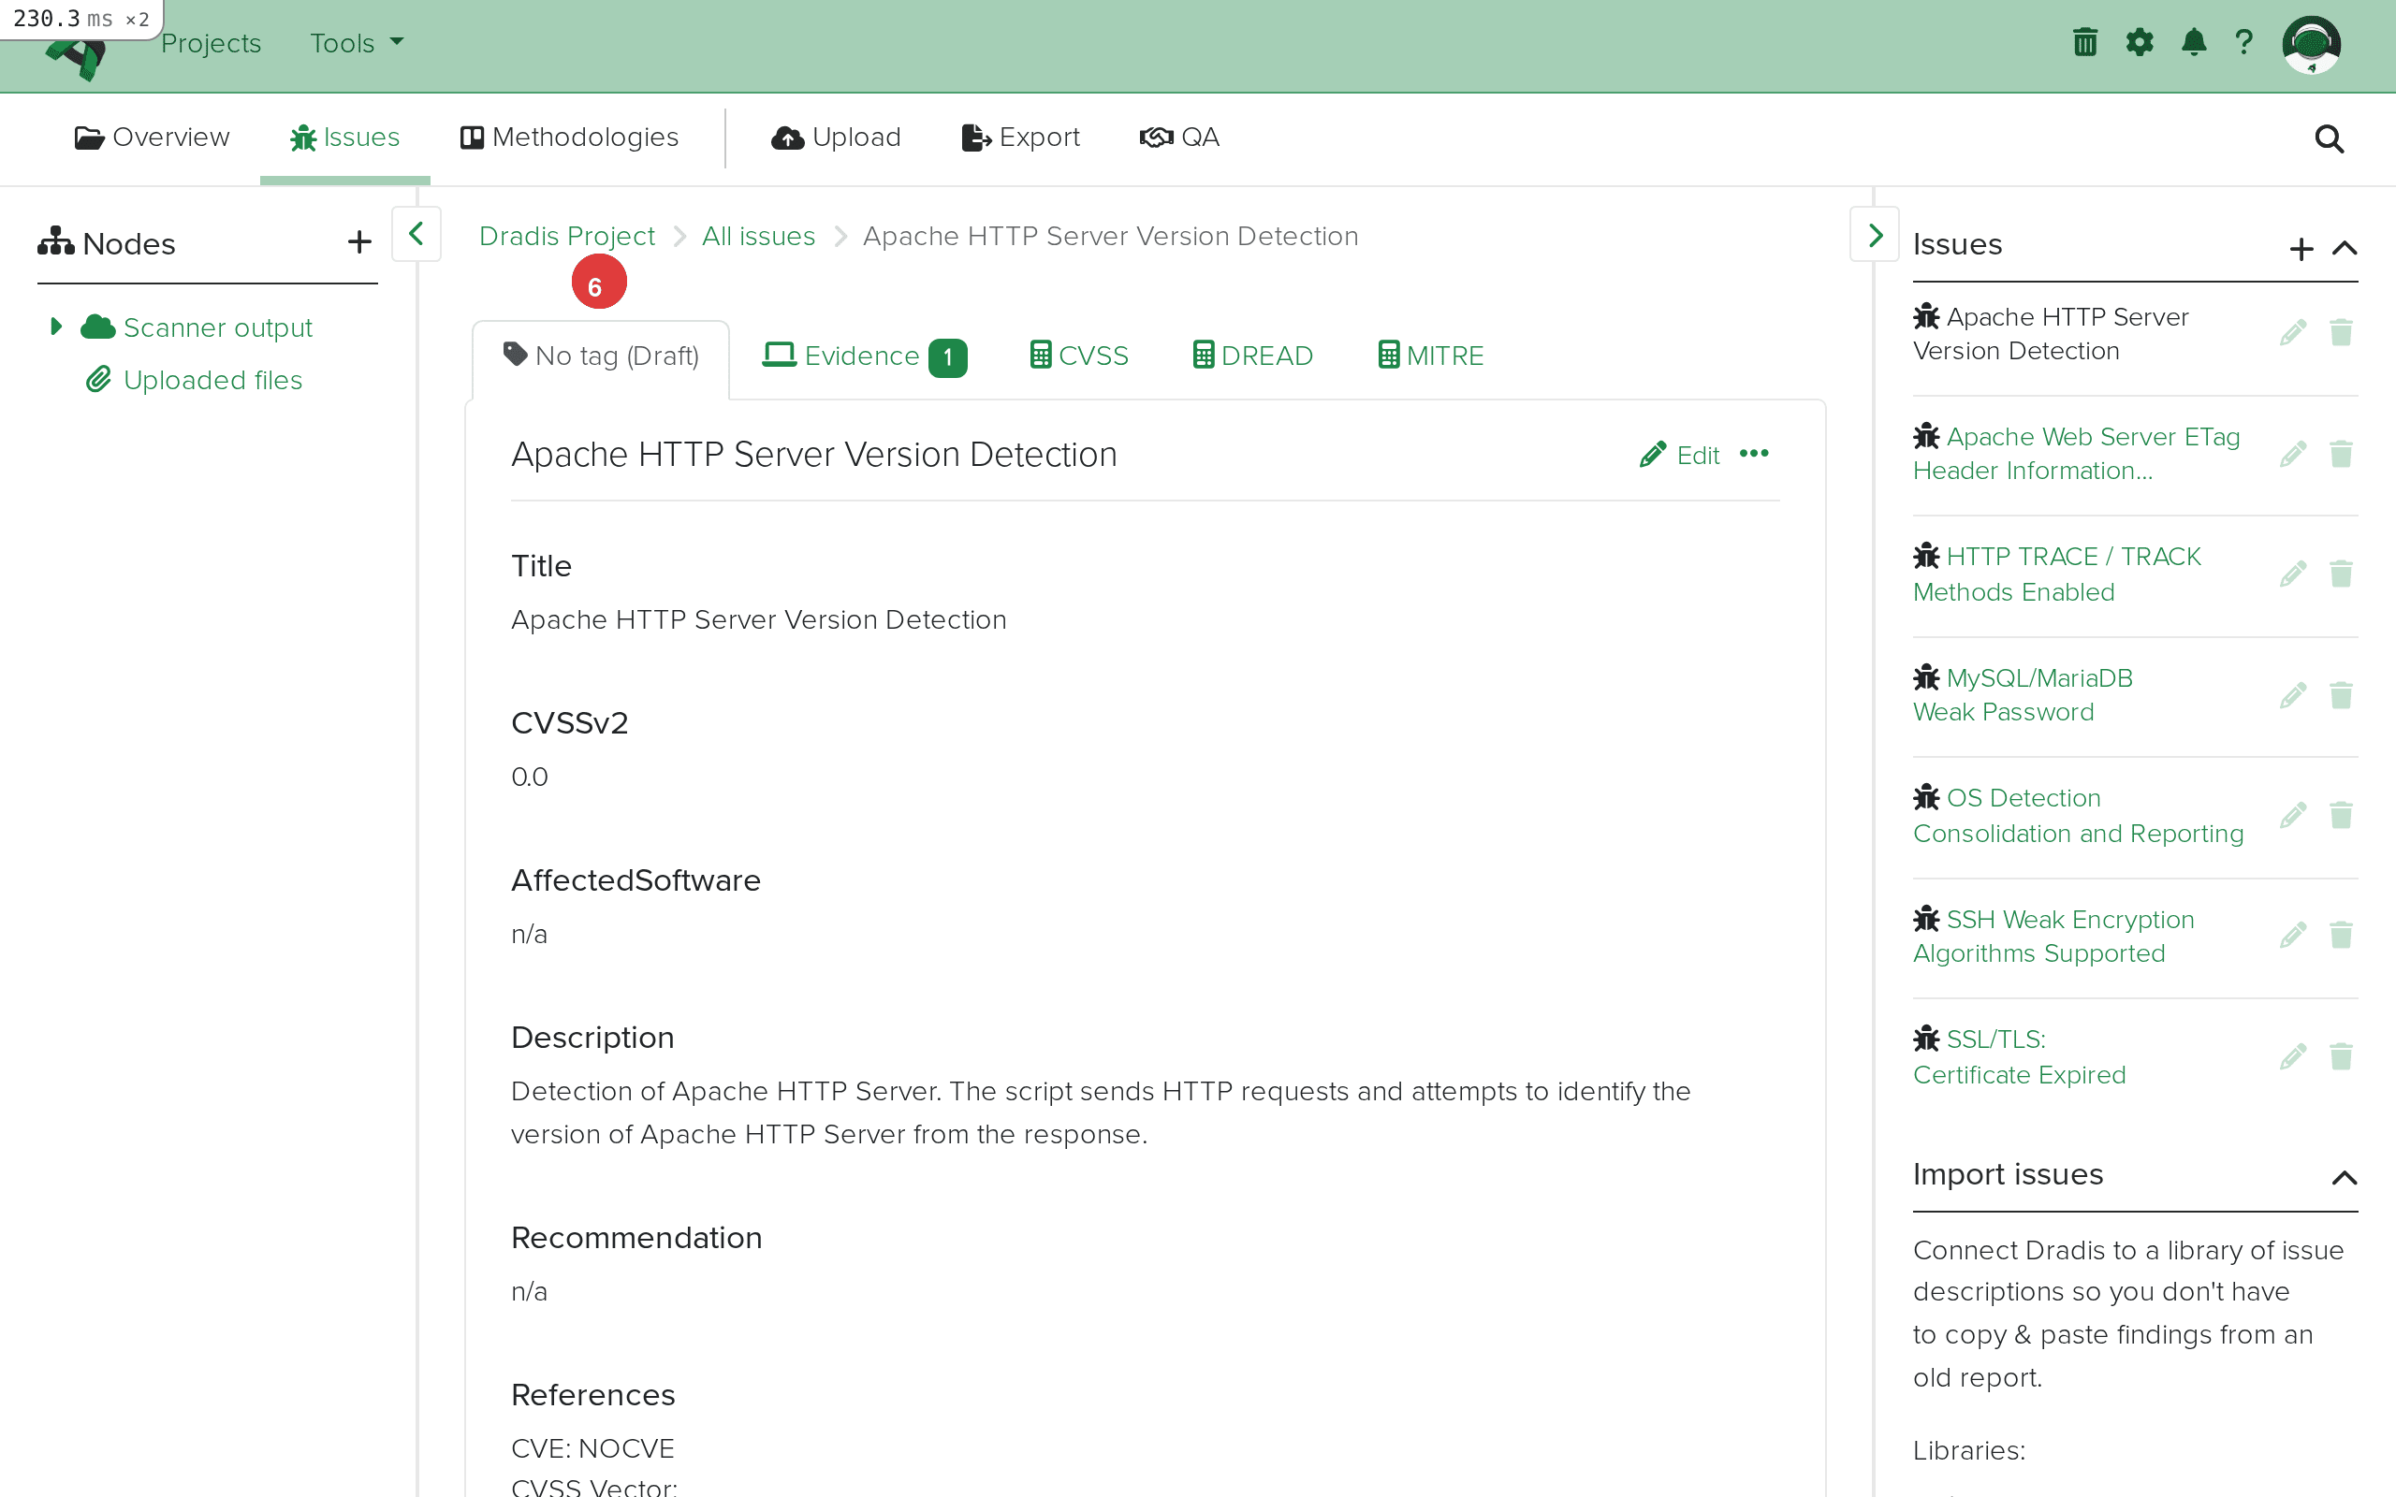This screenshot has height=1497, width=2396.
Task: Add a new node with the plus icon
Action: 358,241
